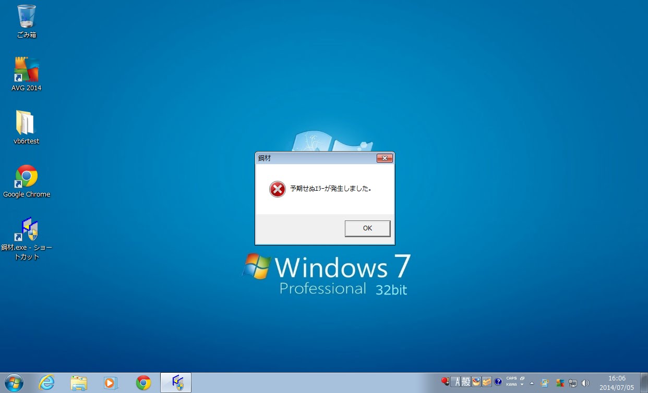
Task: Click the error message text 予期せぬエラーが発生しました
Action: click(x=331, y=189)
